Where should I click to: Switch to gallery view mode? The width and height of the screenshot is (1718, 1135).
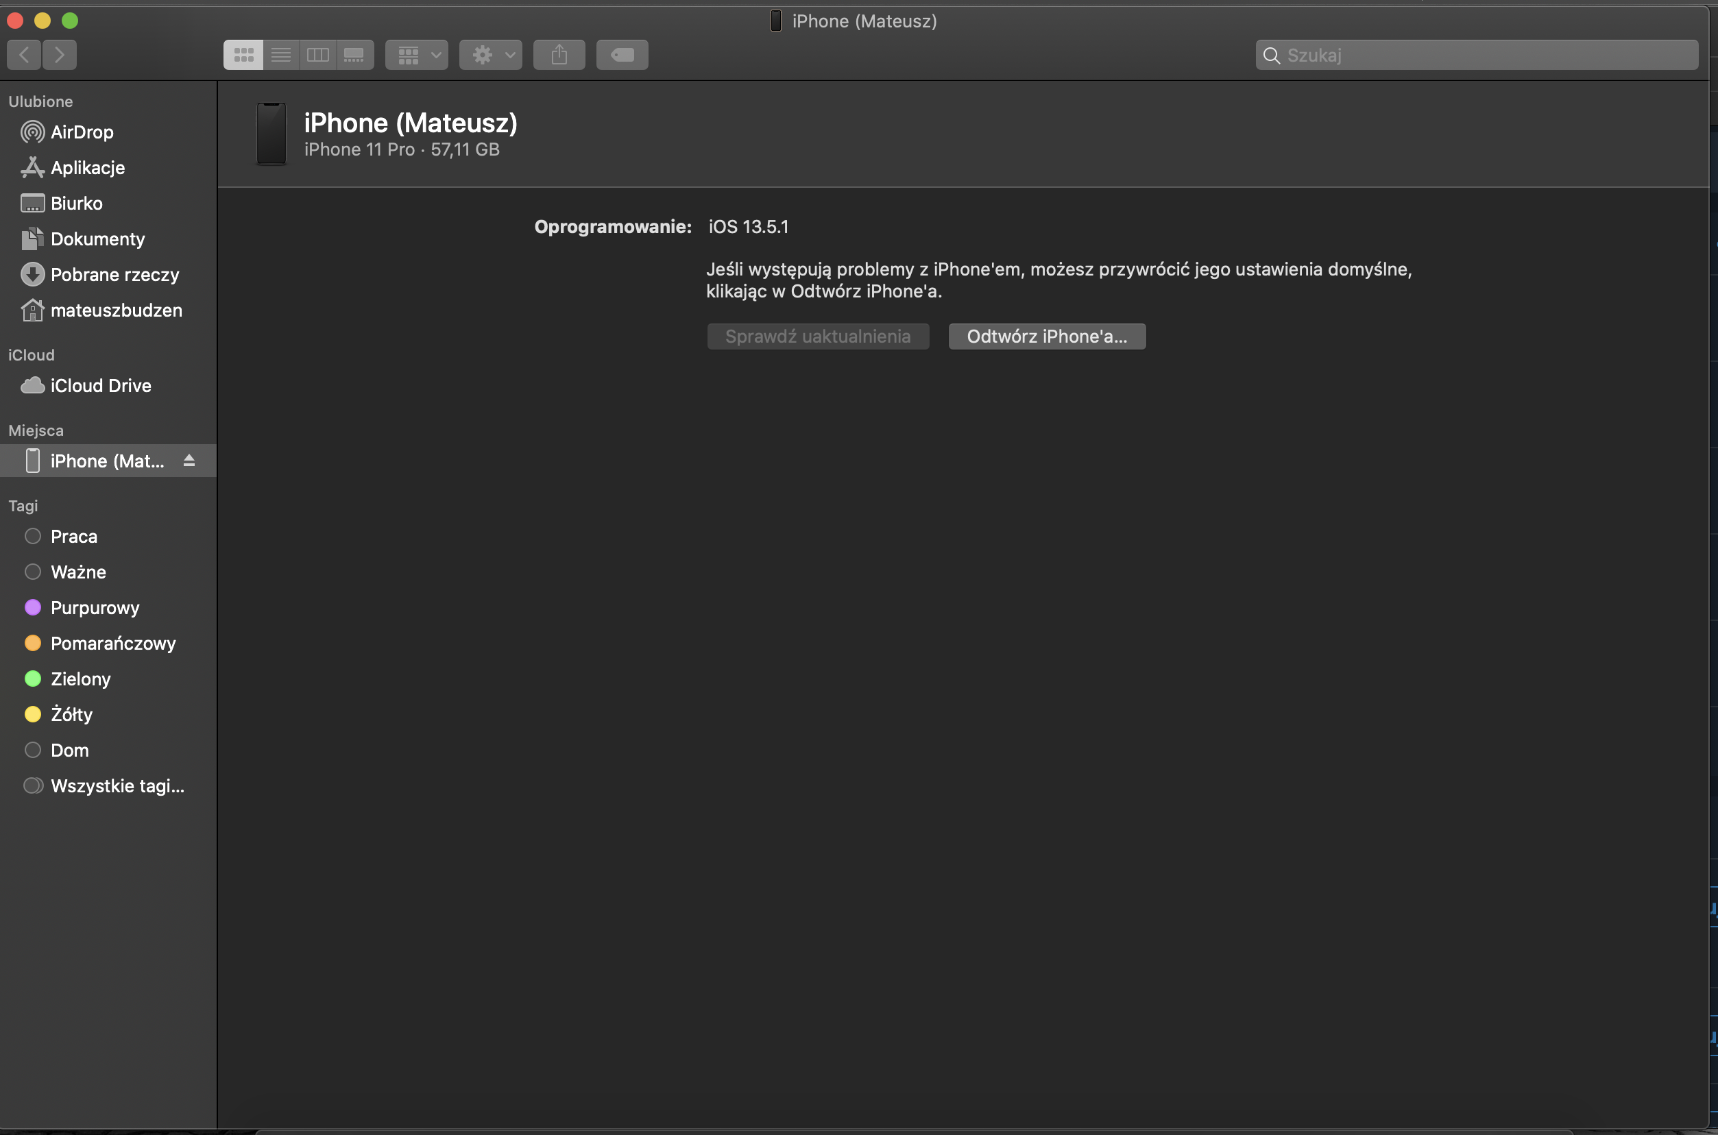(x=354, y=55)
